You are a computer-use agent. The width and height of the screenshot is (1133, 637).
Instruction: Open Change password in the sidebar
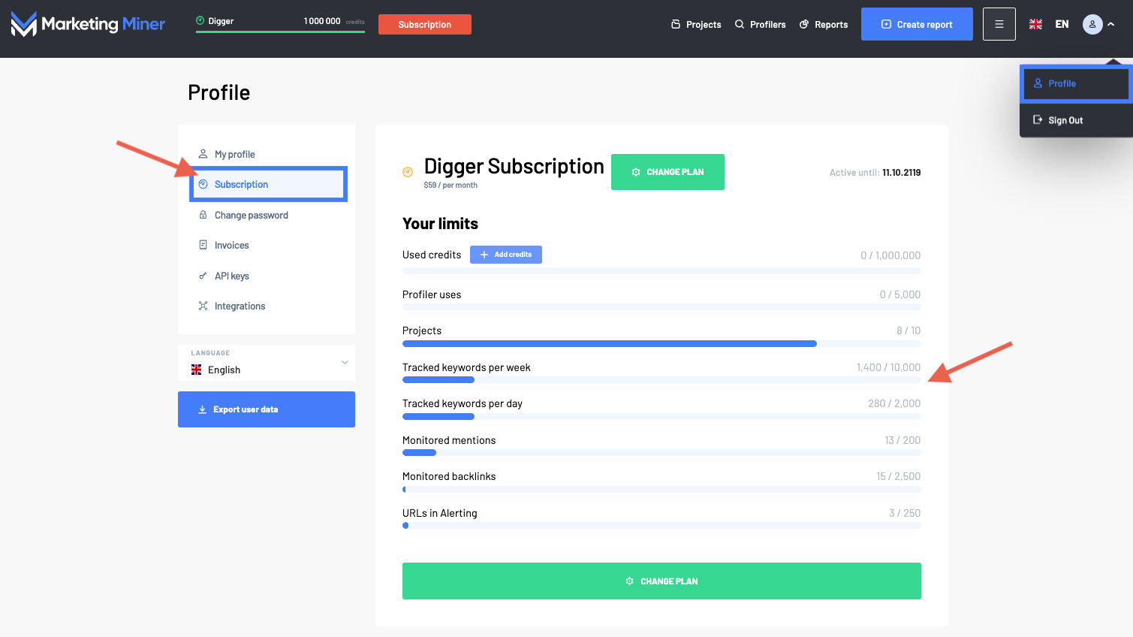pyautogui.click(x=267, y=215)
